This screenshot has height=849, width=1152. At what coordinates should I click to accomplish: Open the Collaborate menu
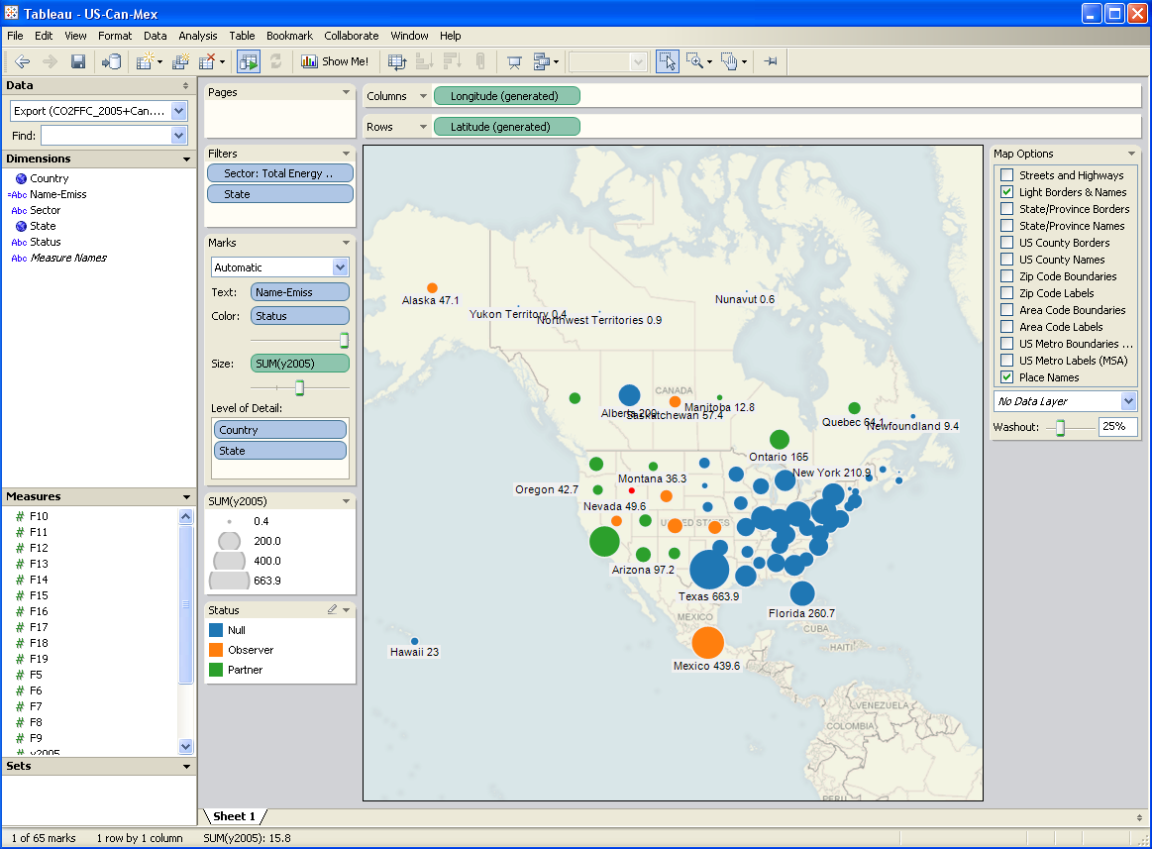coord(352,36)
